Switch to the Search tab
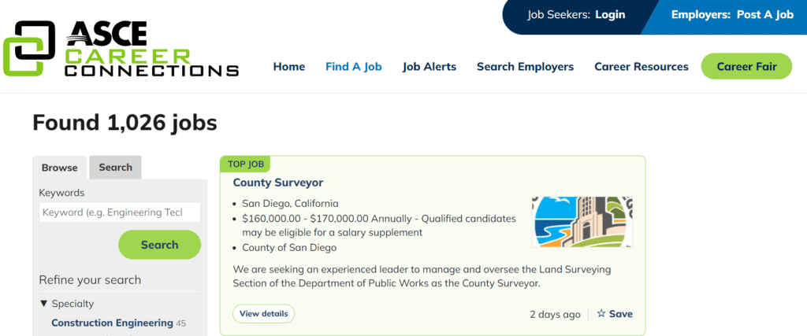This screenshot has width=807, height=336. tap(115, 168)
